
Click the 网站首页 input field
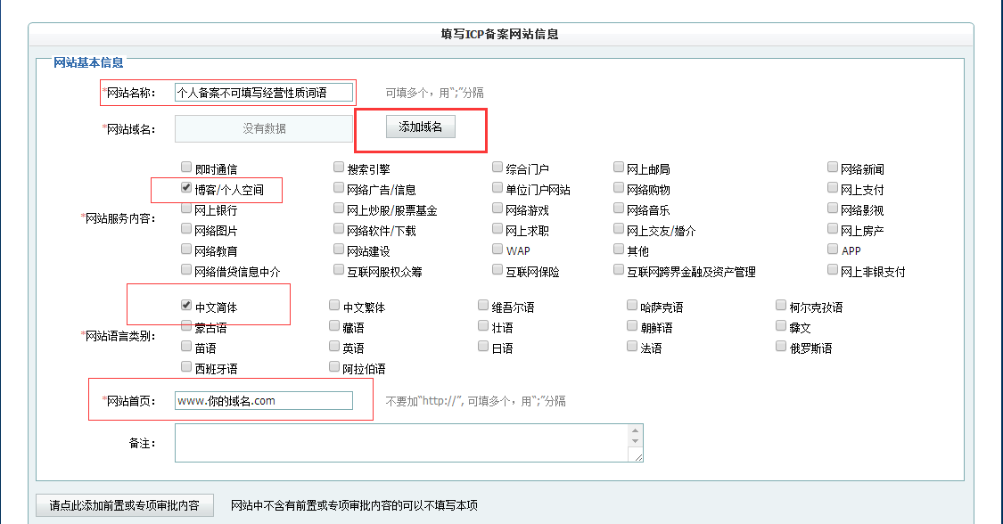263,400
